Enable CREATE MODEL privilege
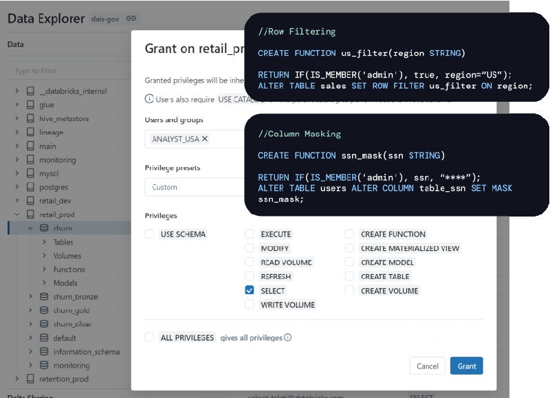This screenshot has height=398, width=550. (349, 262)
